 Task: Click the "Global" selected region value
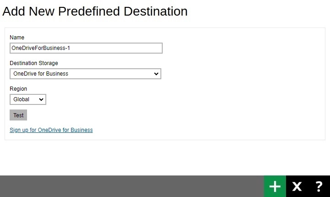point(22,99)
